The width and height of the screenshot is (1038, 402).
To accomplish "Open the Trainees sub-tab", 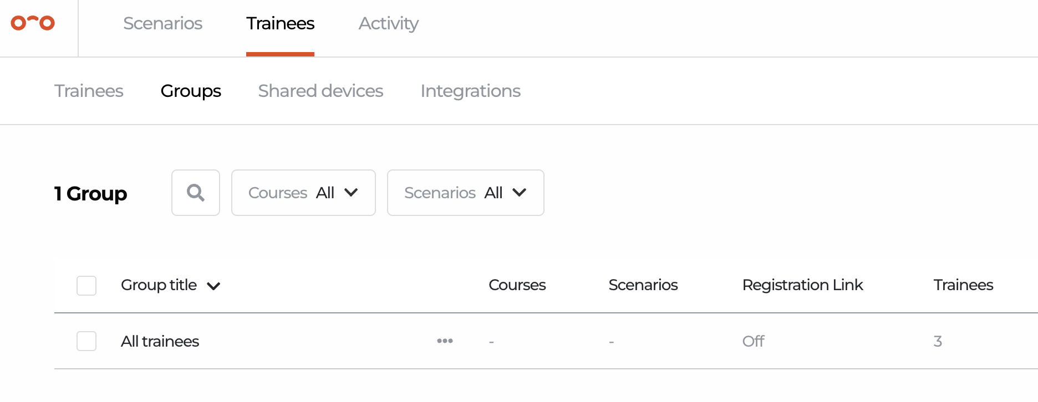I will [89, 91].
